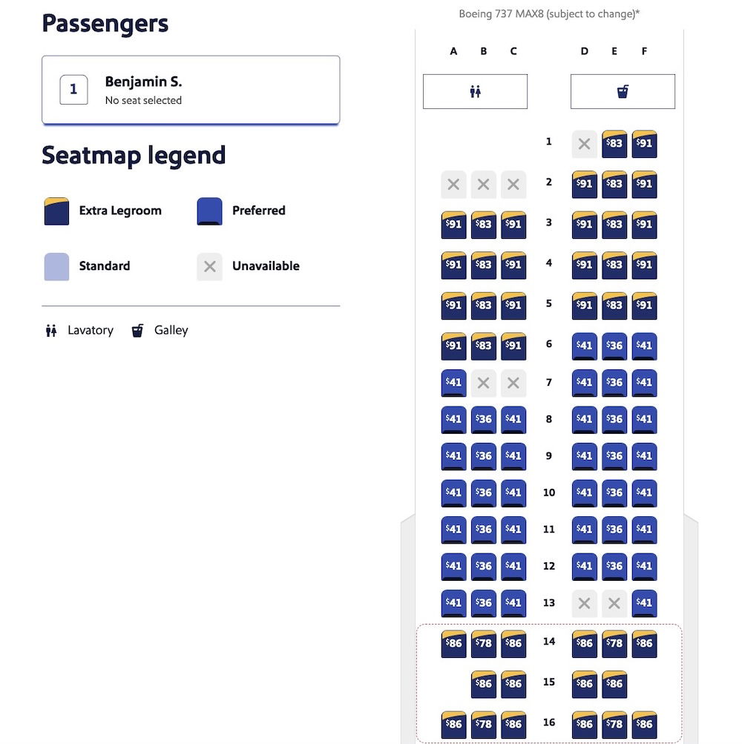The width and height of the screenshot is (742, 744).
Task: Select passenger Benjamin S. card
Action: click(191, 90)
